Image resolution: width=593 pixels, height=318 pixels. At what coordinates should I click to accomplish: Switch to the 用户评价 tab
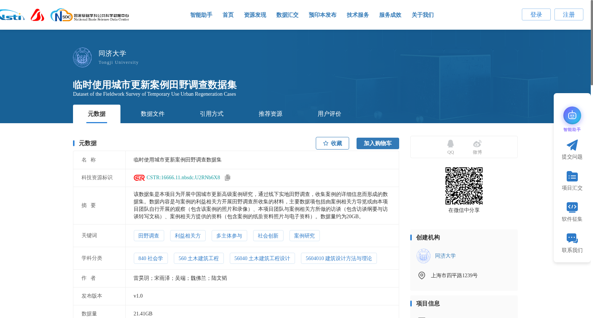click(329, 114)
